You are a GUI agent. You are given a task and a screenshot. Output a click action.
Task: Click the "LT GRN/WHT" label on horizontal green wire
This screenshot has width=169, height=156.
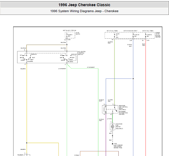pos(91,67)
